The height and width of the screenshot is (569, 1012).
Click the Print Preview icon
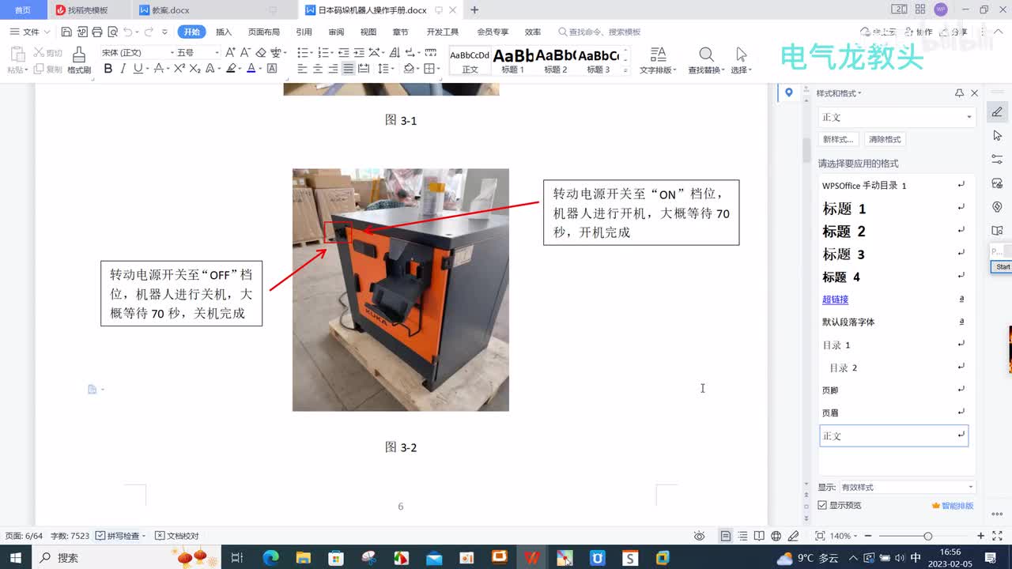pyautogui.click(x=112, y=32)
